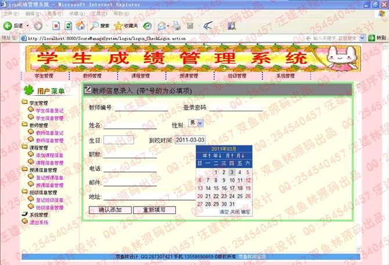This screenshot has height=265, width=389.
Task: Click the 课程管理 folder icon in sidebar
Action: tap(24, 146)
